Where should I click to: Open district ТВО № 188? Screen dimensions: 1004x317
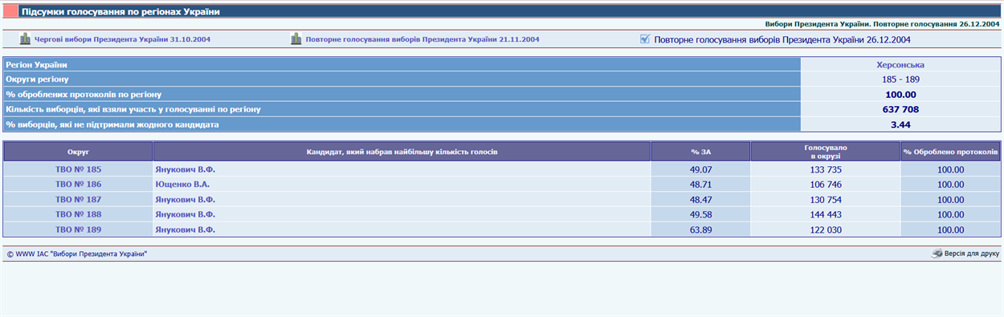point(78,214)
